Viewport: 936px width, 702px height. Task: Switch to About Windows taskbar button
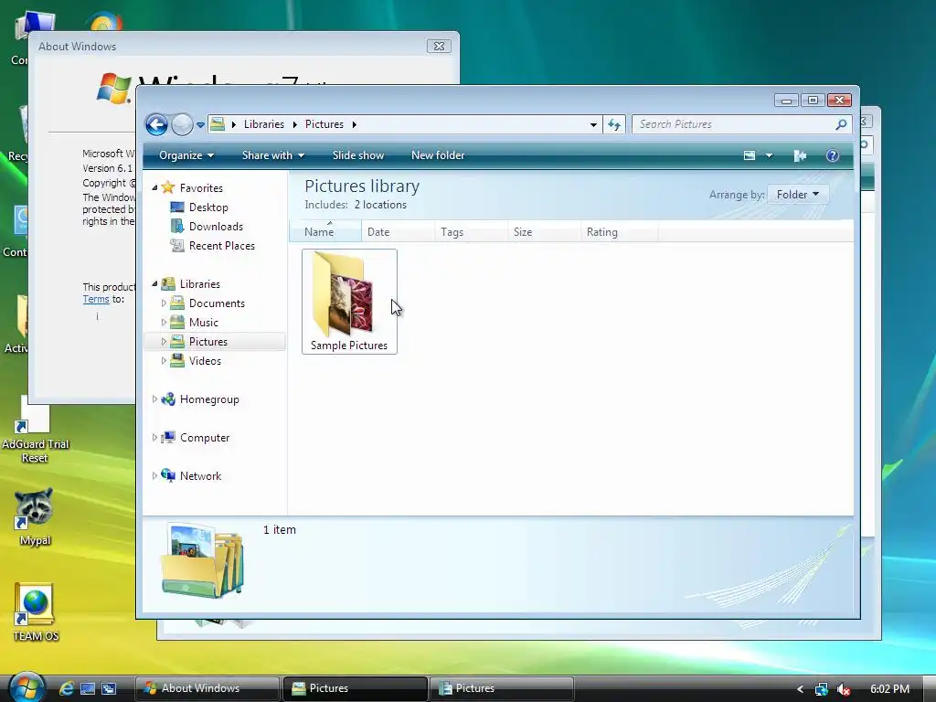[207, 688]
